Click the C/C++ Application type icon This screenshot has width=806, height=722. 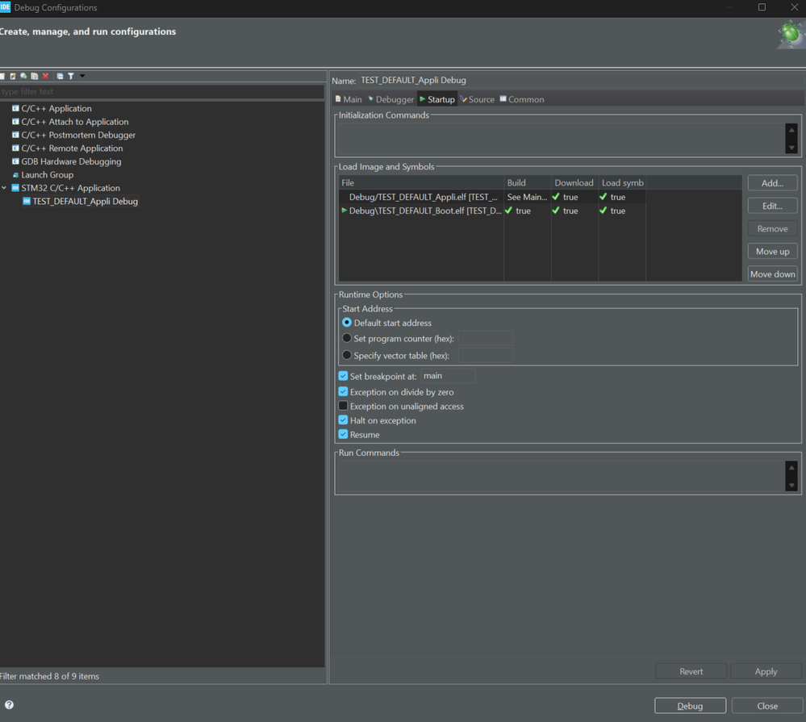point(15,108)
